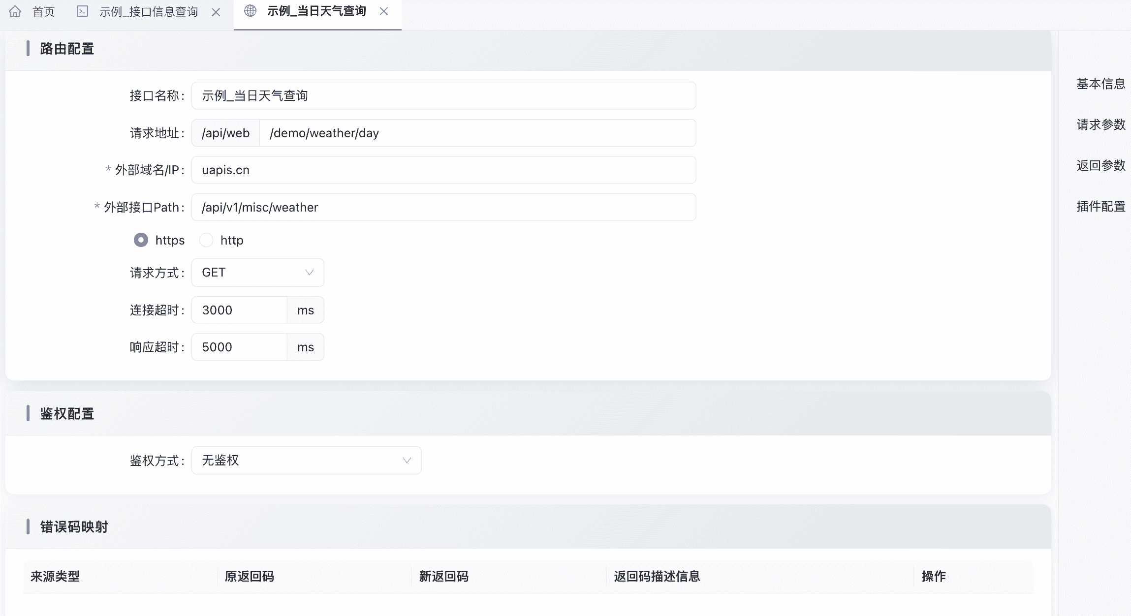Click the /api/web address prefix
1131x616 pixels.
click(226, 133)
